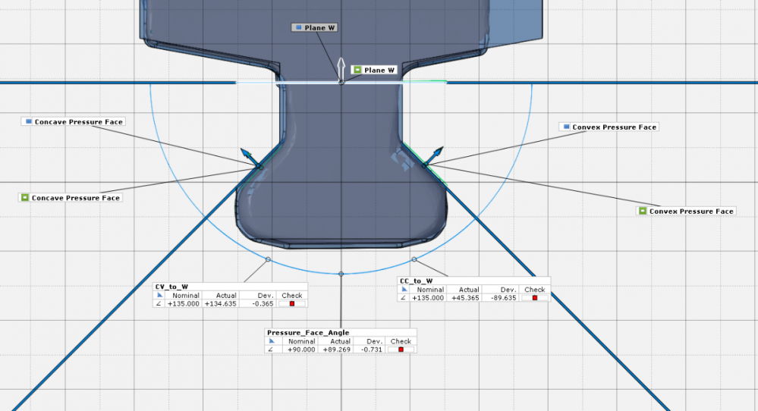Select the red Check indicator in the CV_to_W table

[x=291, y=303]
